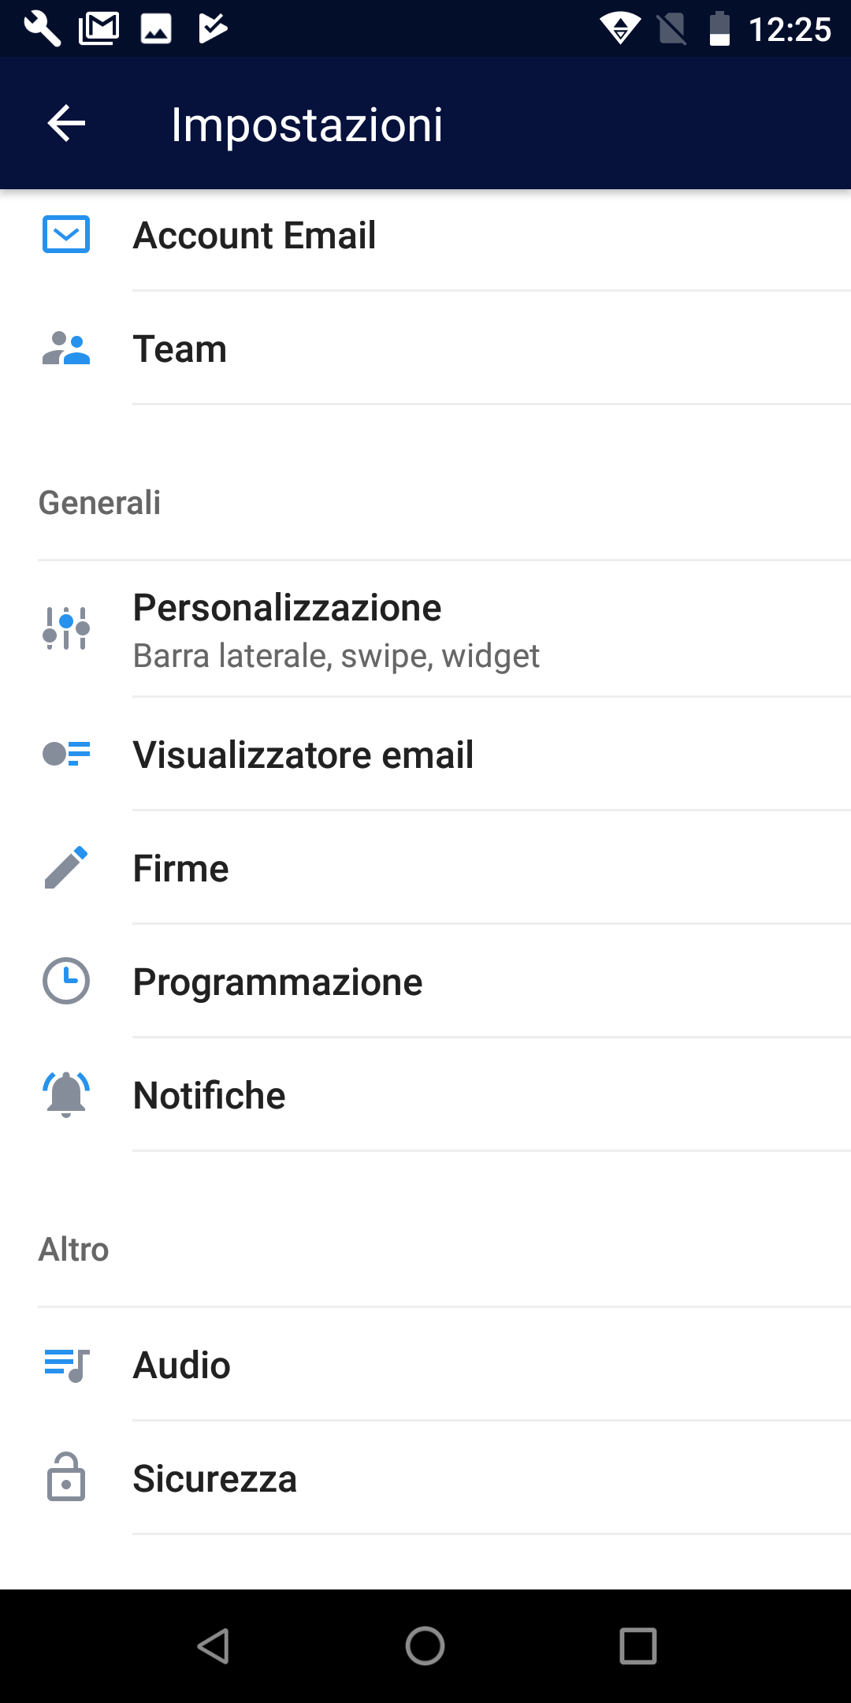
Task: Open Account Email settings
Action: pyautogui.click(x=425, y=235)
